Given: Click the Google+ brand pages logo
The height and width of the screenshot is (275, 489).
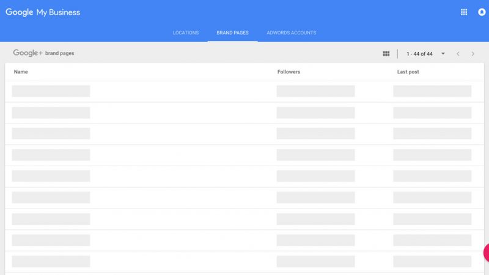Looking at the screenshot, I should coord(43,53).
